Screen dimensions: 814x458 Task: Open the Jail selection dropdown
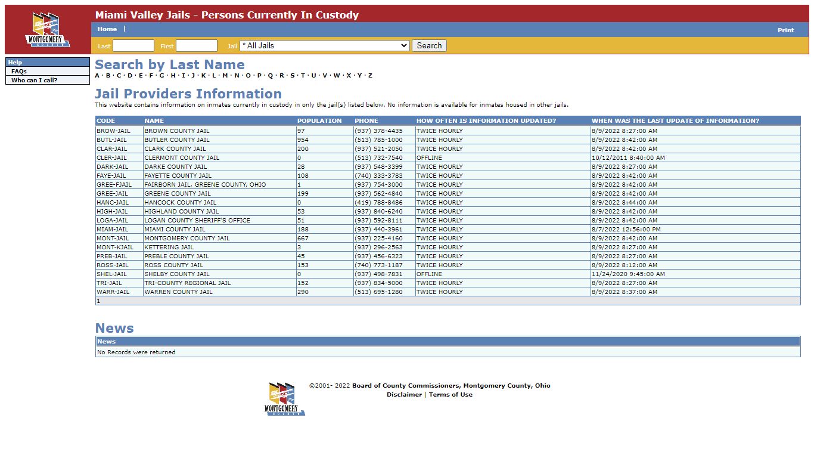click(x=325, y=45)
